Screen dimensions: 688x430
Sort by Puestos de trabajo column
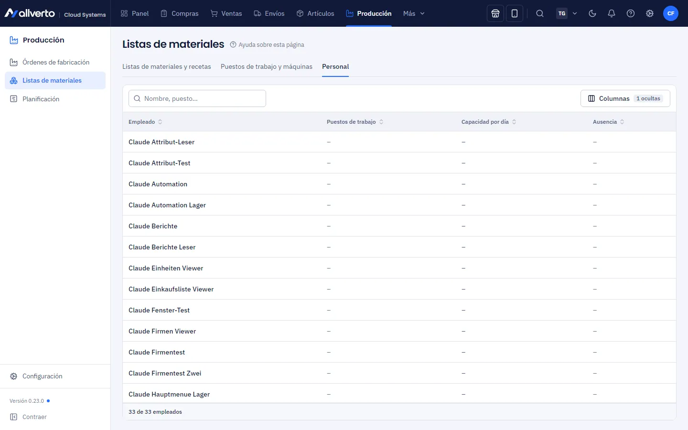click(x=355, y=122)
